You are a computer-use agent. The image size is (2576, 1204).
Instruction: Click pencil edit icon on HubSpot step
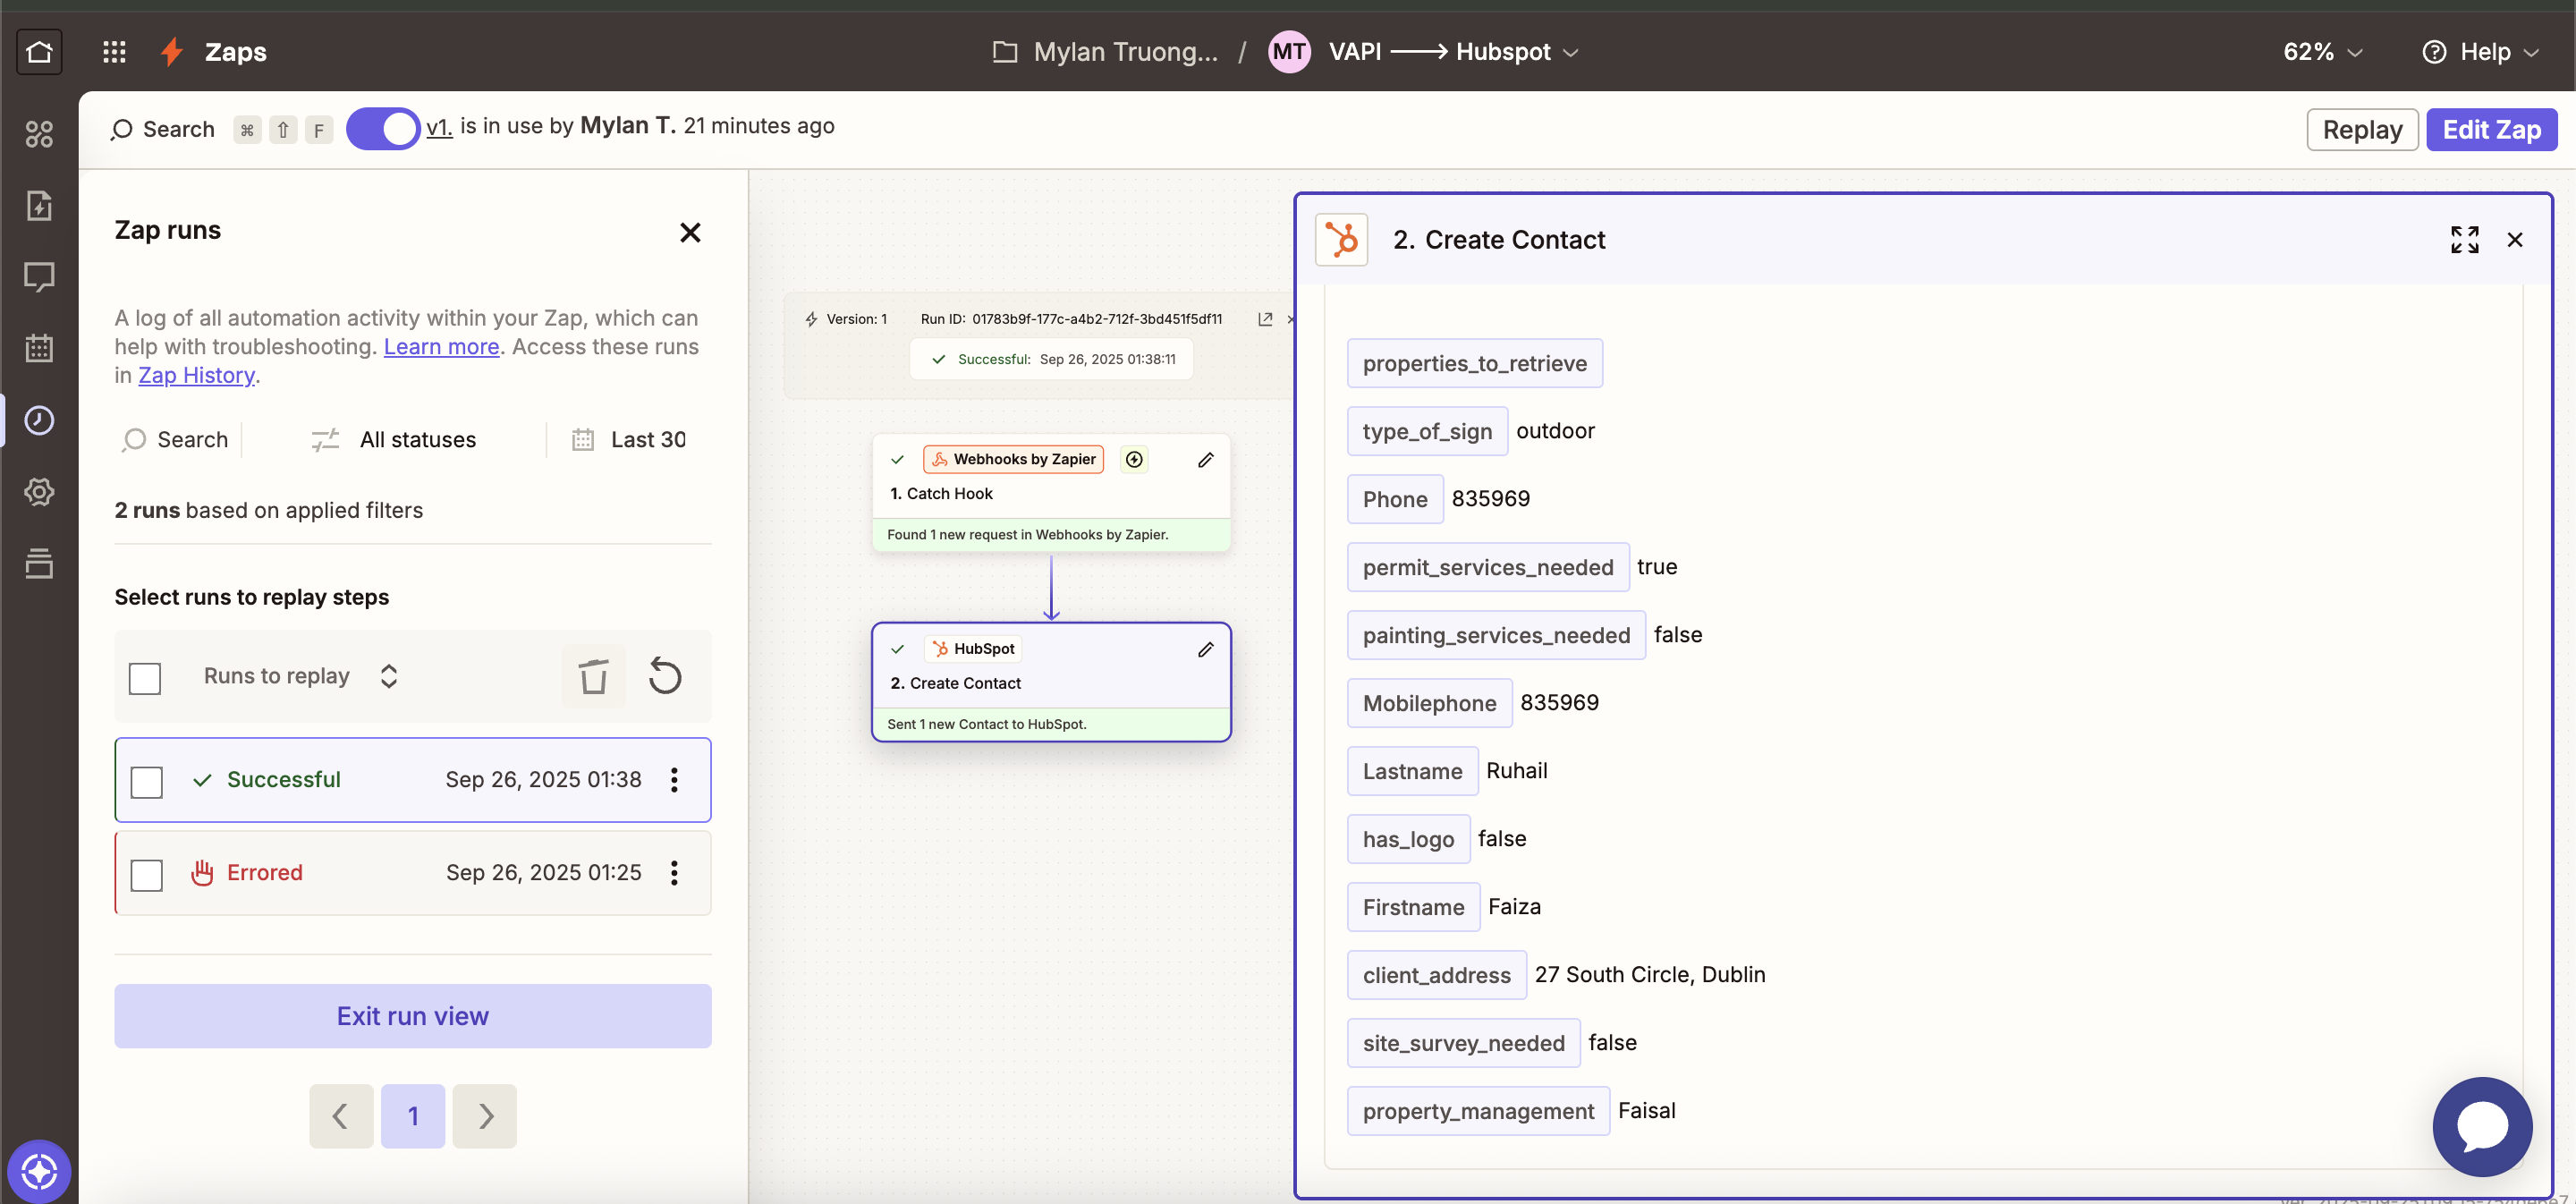[1205, 649]
